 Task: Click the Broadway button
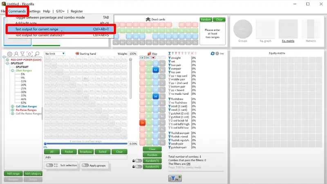tap(86, 152)
